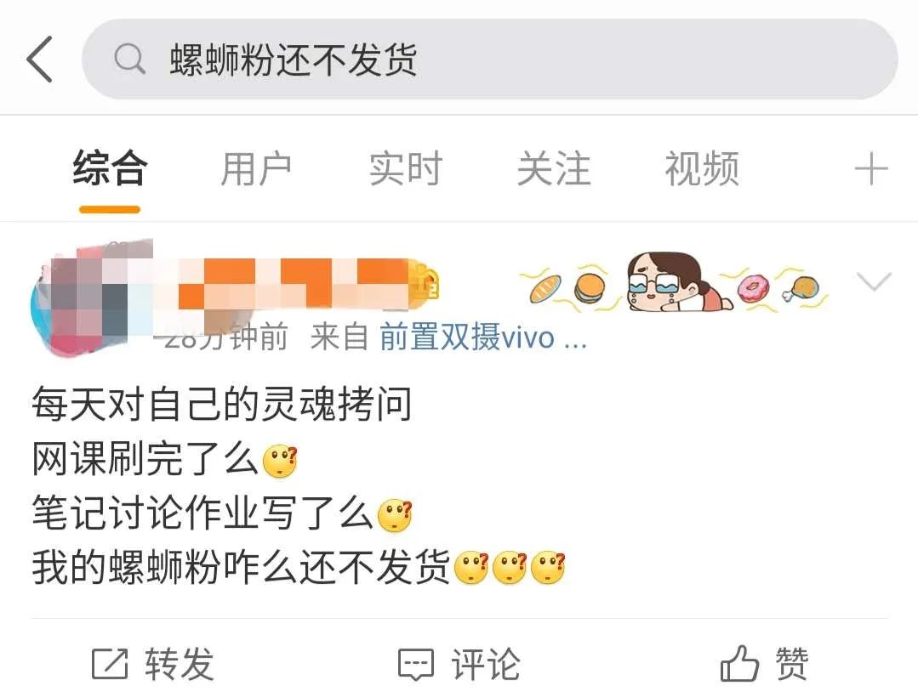
Task: Tap the 转发 repost icon
Action: click(x=110, y=664)
